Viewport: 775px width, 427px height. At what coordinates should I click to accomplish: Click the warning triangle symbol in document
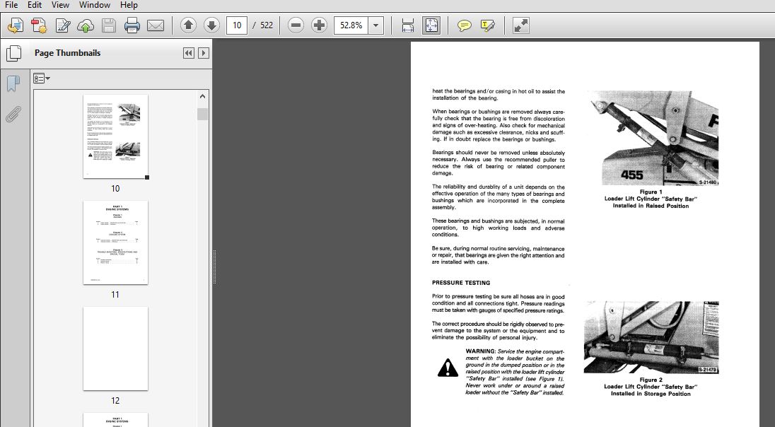click(x=448, y=368)
